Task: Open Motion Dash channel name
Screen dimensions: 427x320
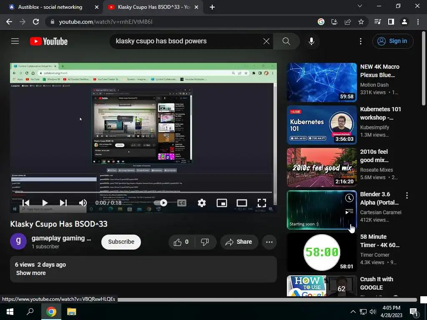Action: click(x=374, y=85)
